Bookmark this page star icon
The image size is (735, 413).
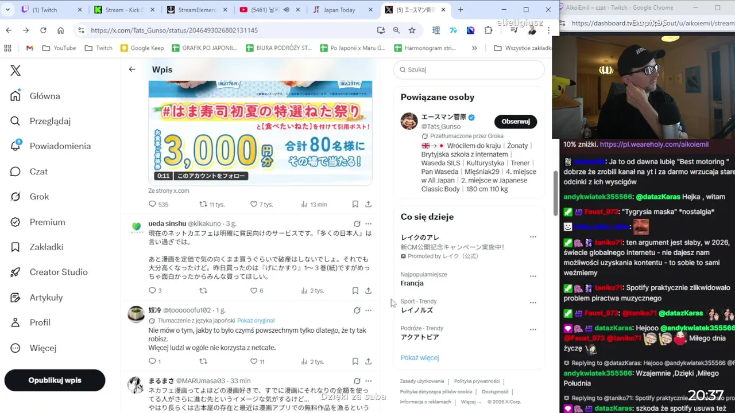(412, 30)
